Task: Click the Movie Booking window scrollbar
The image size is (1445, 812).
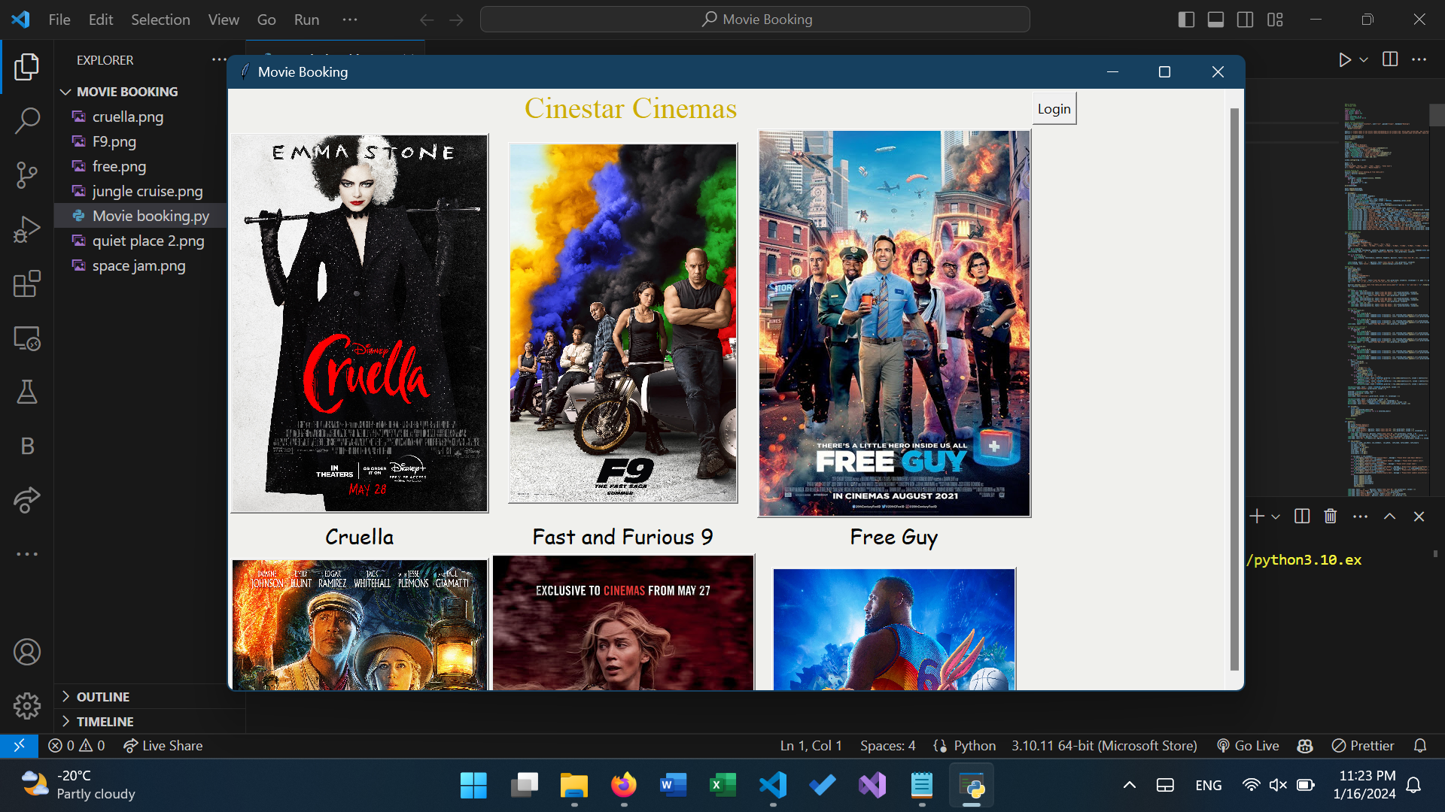Action: tap(1234, 389)
